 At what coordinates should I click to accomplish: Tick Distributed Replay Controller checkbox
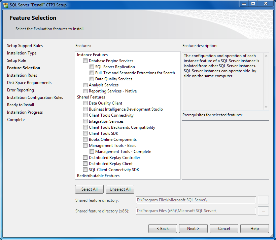pos(85,158)
